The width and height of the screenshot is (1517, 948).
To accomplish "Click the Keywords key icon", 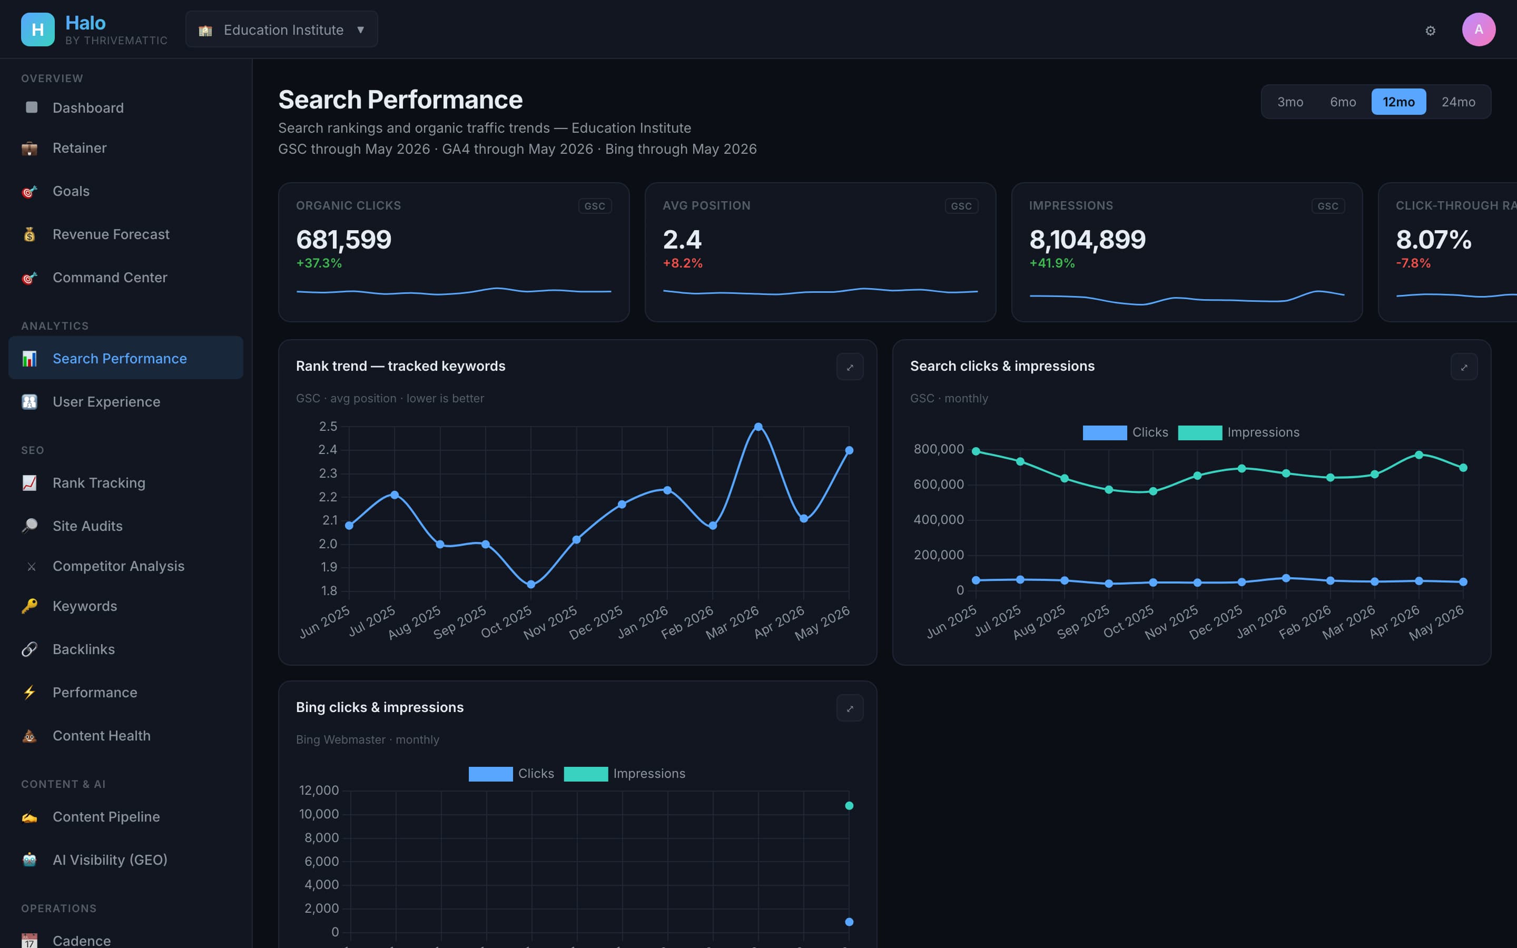I will tap(29, 606).
